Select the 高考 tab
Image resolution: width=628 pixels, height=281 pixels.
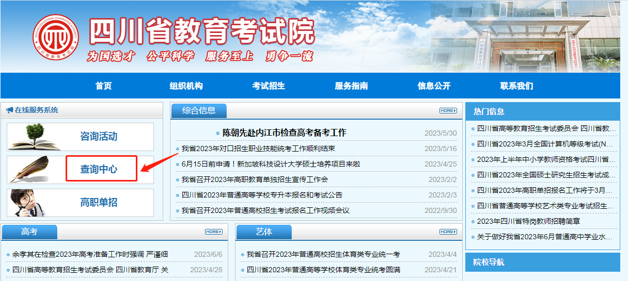click(29, 232)
